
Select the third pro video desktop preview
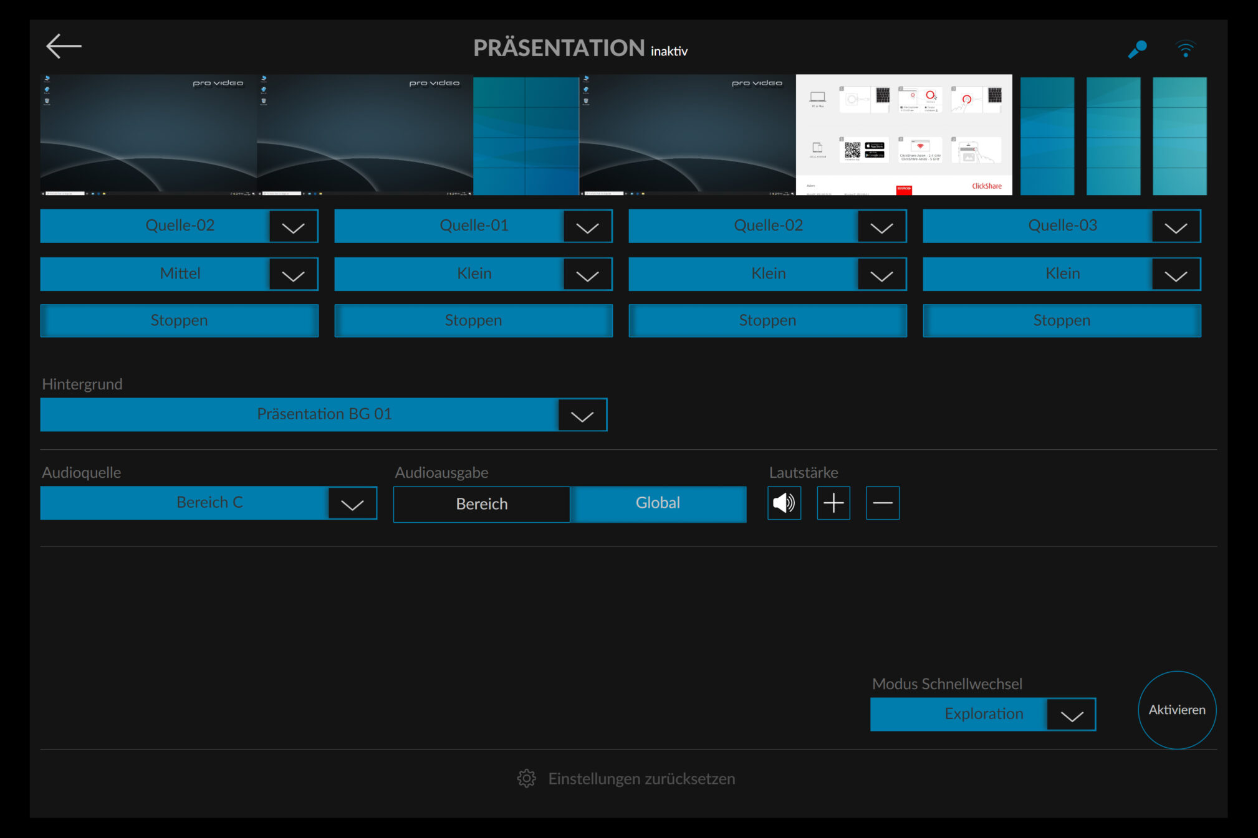point(687,135)
